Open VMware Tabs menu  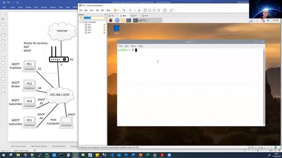(103, 10)
